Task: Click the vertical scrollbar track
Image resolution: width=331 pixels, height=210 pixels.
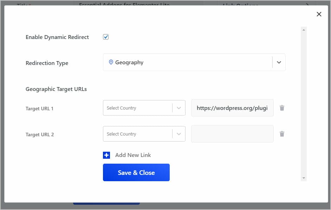Action: [x=304, y=104]
